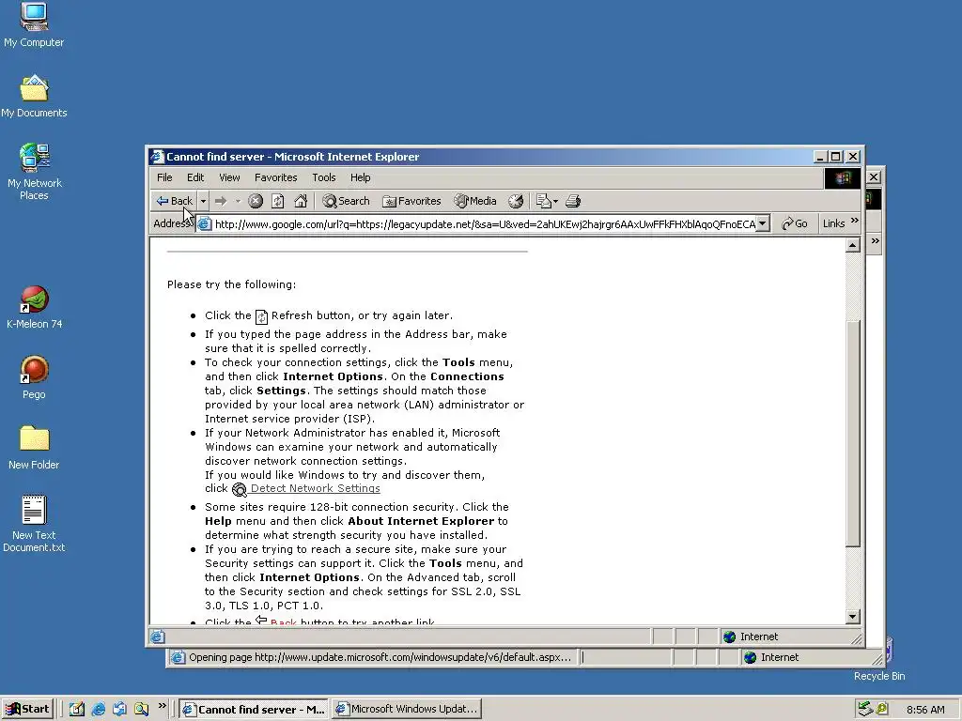Close the background Windows Update window
Image resolution: width=962 pixels, height=721 pixels.
[874, 177]
